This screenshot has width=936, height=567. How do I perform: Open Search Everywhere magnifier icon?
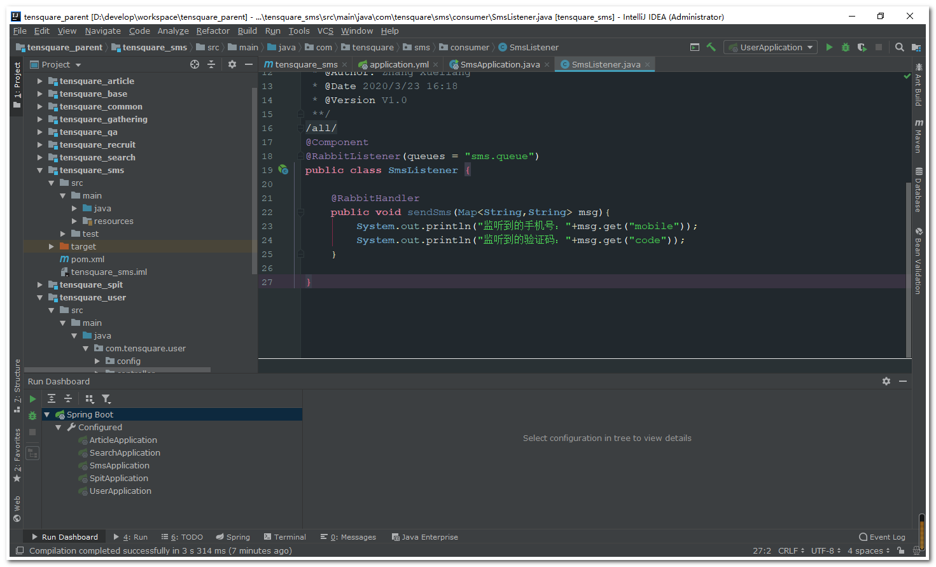[900, 47]
